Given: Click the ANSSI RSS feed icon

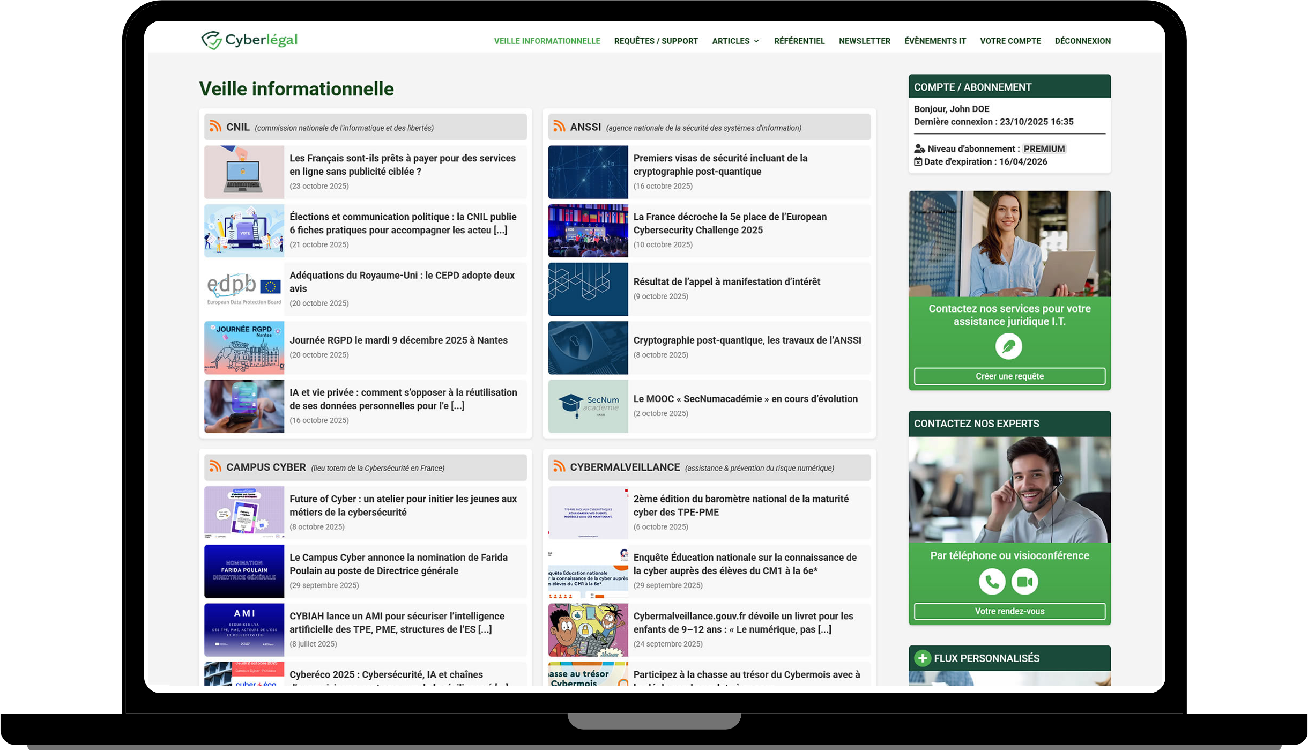Looking at the screenshot, I should [x=559, y=127].
